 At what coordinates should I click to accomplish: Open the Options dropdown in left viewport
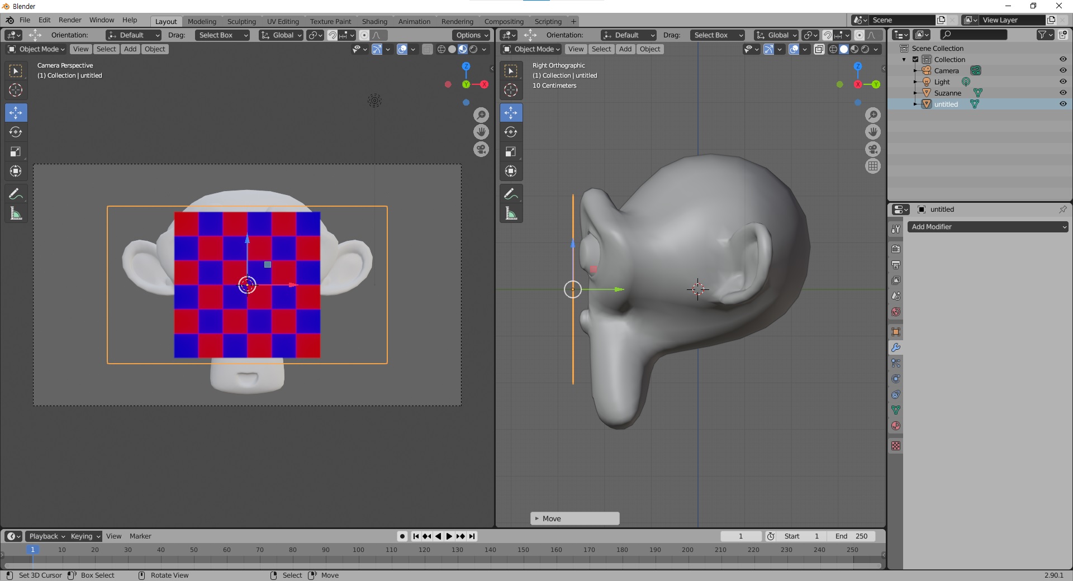[x=472, y=35]
